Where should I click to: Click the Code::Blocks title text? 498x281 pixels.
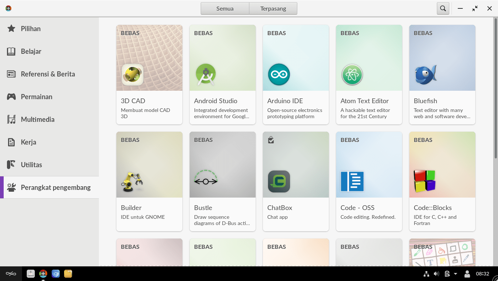[x=433, y=208]
